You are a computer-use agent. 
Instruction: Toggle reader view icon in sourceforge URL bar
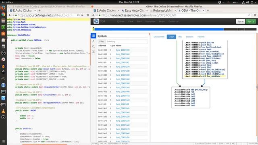click(78, 15)
